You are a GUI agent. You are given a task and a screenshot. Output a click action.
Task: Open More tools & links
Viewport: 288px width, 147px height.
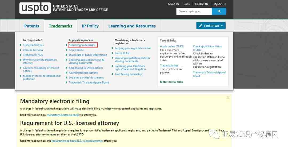[171, 82]
